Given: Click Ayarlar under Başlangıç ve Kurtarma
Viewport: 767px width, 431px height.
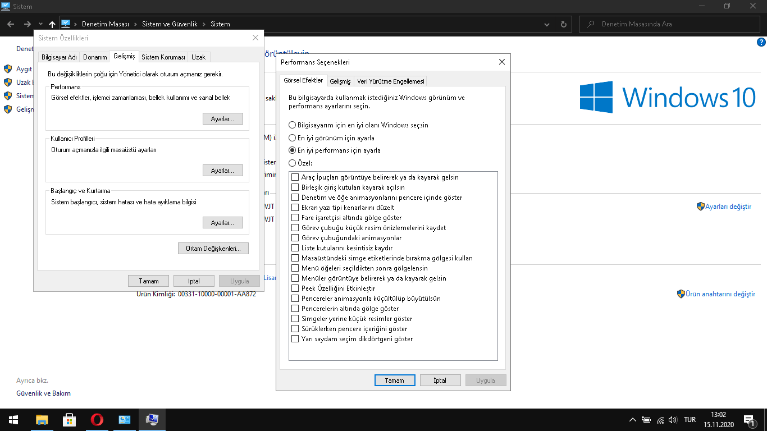Looking at the screenshot, I should coord(223,223).
